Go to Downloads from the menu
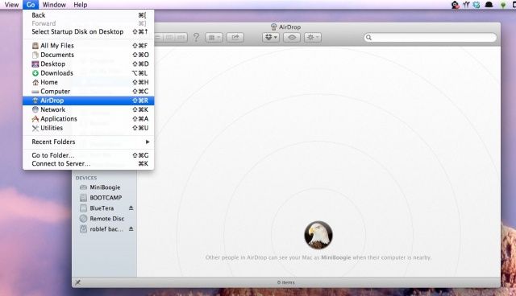 (x=88, y=73)
